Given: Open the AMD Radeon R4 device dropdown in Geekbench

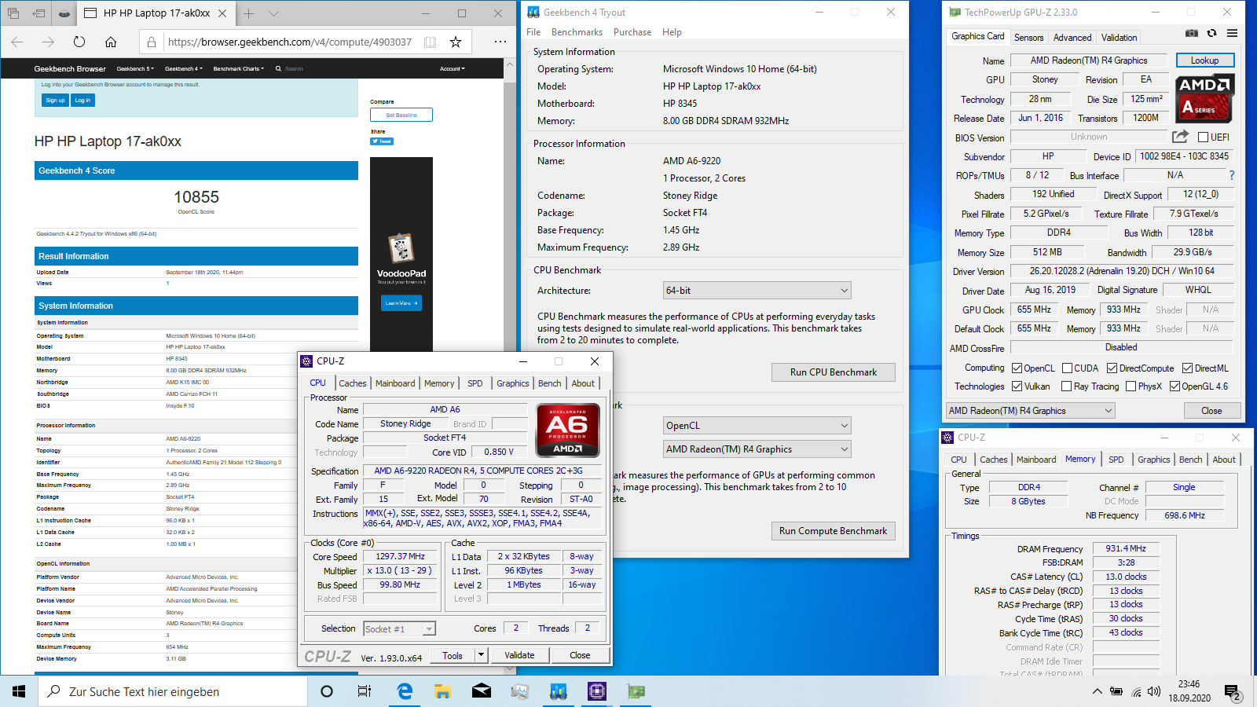Looking at the screenshot, I should (x=757, y=449).
